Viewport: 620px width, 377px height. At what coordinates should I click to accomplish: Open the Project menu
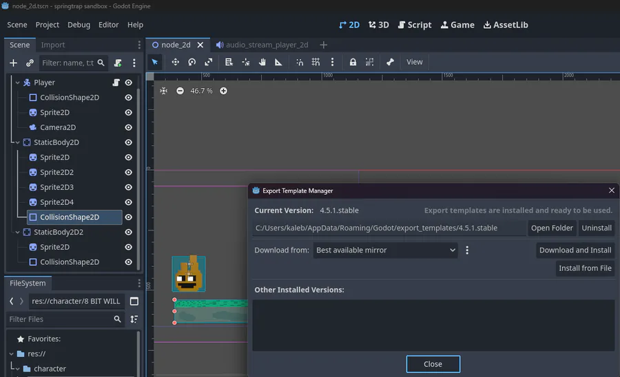coord(47,25)
